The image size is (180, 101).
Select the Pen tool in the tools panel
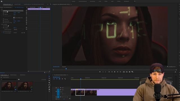(x=49, y=87)
